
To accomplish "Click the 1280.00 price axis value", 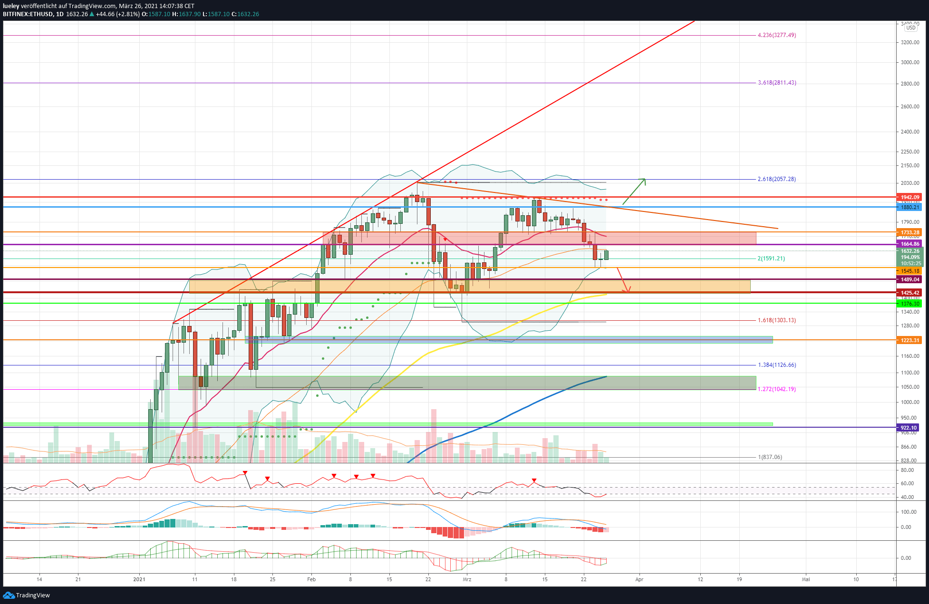I will click(910, 326).
